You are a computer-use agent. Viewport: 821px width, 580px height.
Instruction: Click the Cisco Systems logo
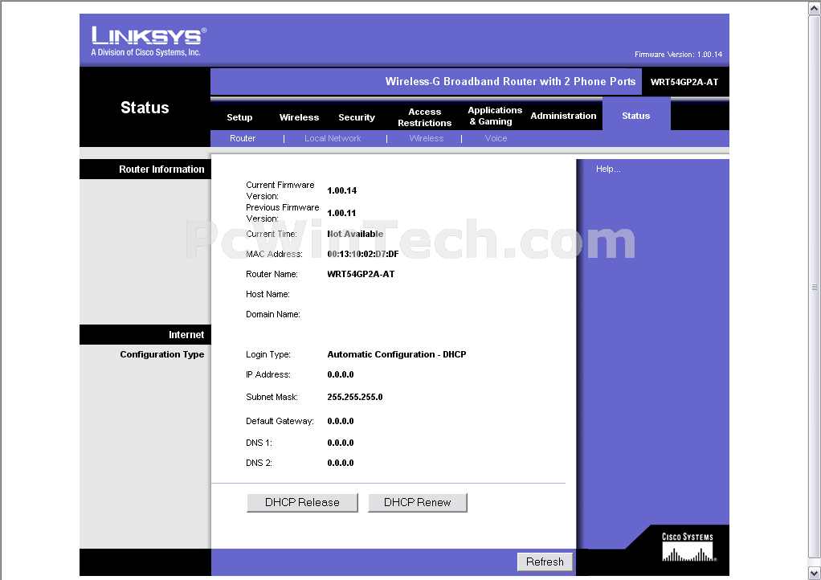tap(688, 546)
